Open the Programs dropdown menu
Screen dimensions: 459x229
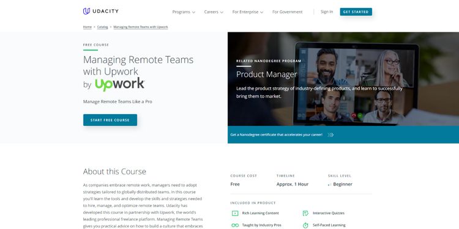click(x=184, y=12)
